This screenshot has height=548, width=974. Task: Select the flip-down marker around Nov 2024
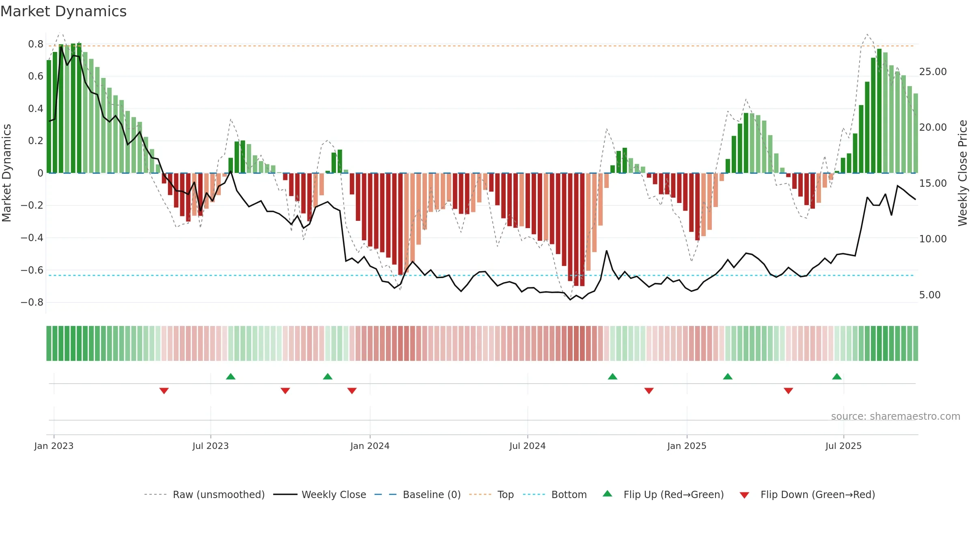pos(649,391)
